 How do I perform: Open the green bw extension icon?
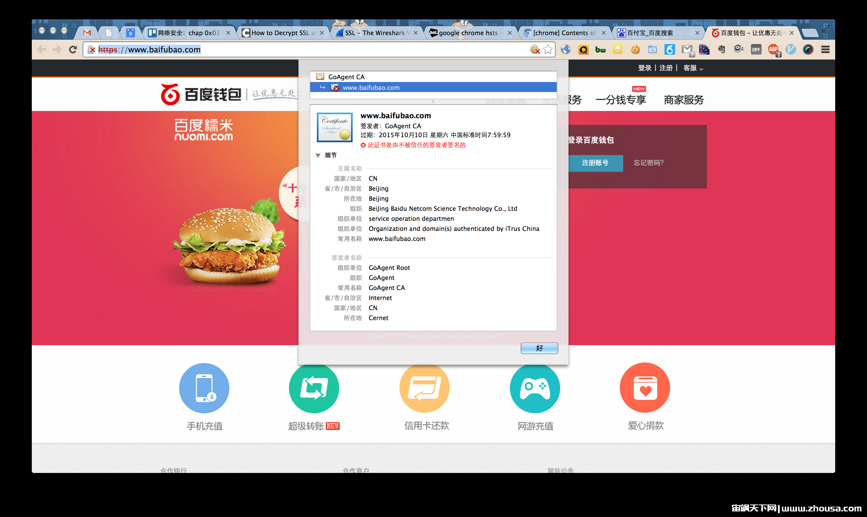coord(600,50)
